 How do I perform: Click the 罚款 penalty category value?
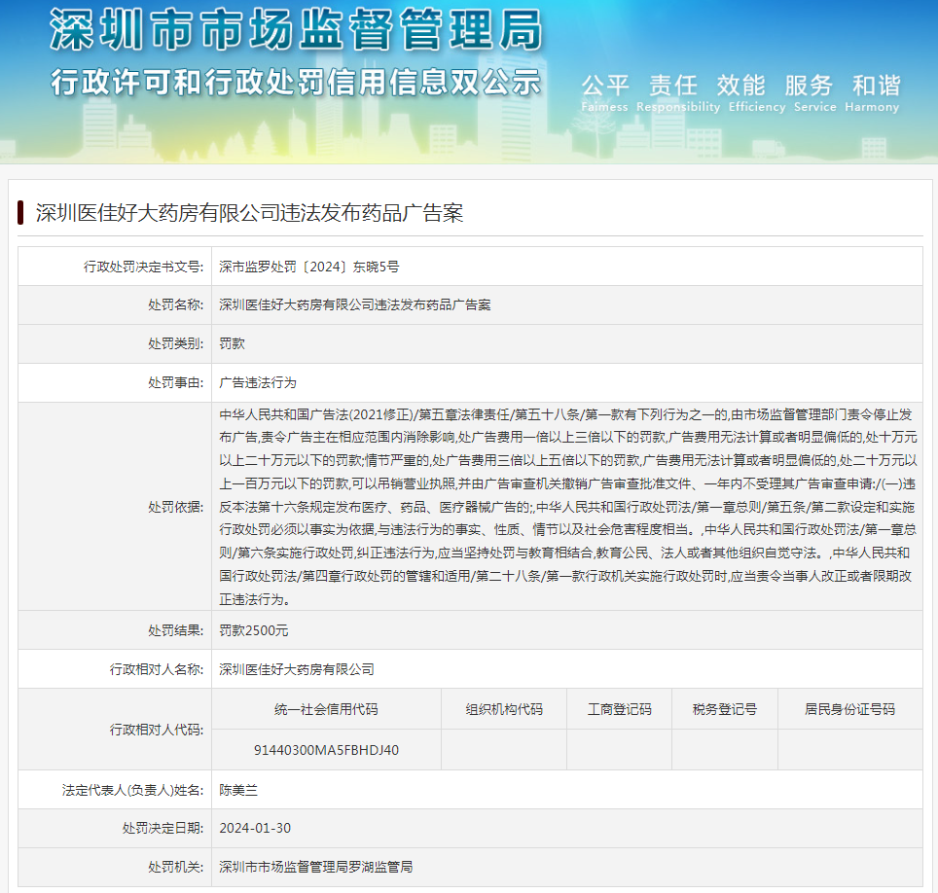point(233,344)
